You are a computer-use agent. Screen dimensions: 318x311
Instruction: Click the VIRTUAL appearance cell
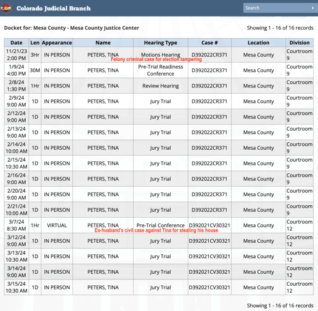57,225
